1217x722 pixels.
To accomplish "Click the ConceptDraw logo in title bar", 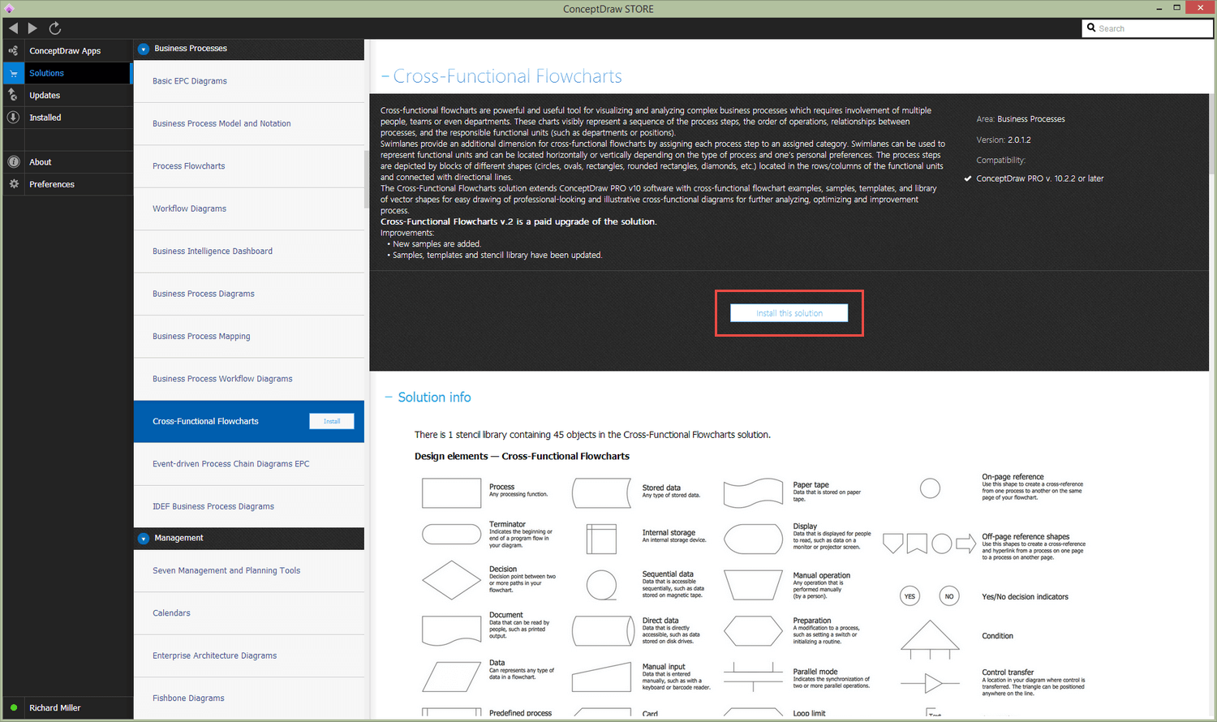I will pyautogui.click(x=9, y=9).
